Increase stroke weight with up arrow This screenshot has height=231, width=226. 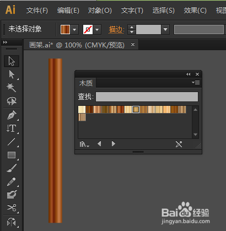[132, 27]
